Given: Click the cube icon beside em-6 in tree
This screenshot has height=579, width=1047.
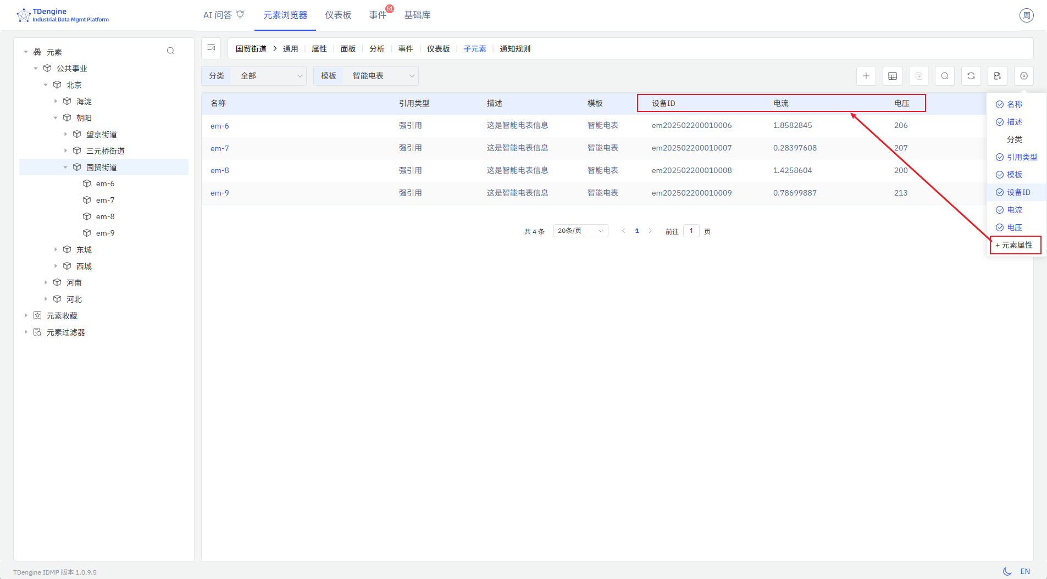Looking at the screenshot, I should coord(87,183).
